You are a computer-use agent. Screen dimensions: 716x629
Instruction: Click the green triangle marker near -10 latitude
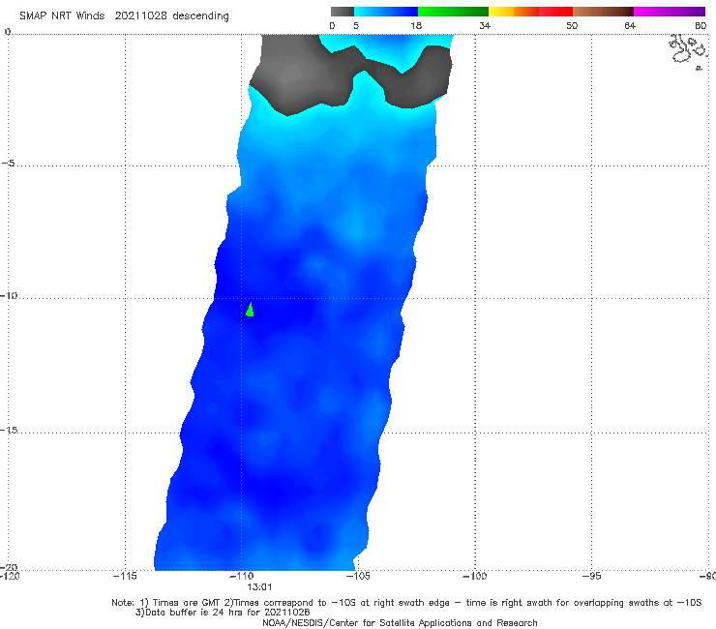click(x=250, y=310)
